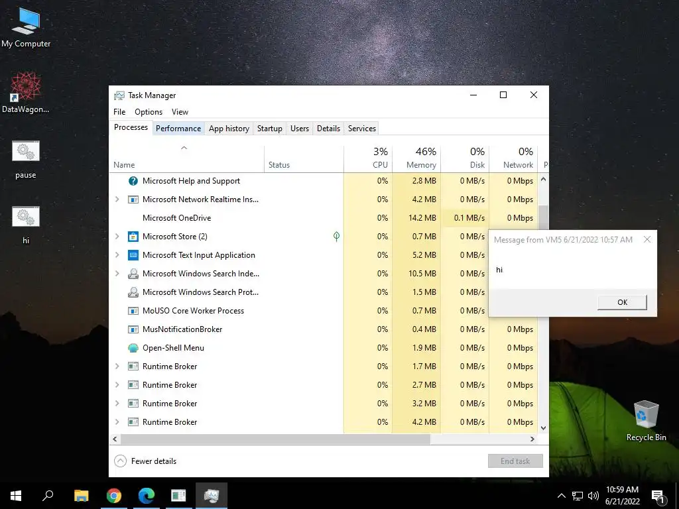Switch to the Details tab
The width and height of the screenshot is (679, 509).
328,129
